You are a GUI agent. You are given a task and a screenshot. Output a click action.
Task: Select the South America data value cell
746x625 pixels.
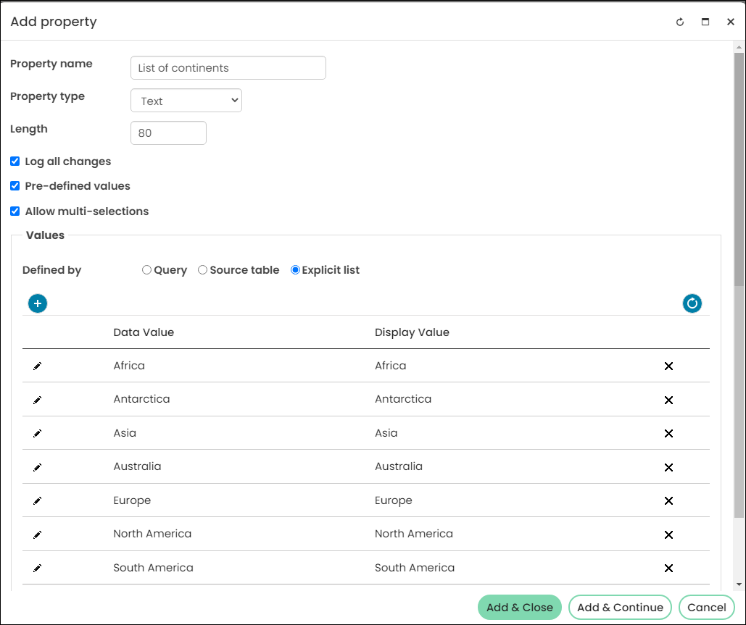click(153, 568)
